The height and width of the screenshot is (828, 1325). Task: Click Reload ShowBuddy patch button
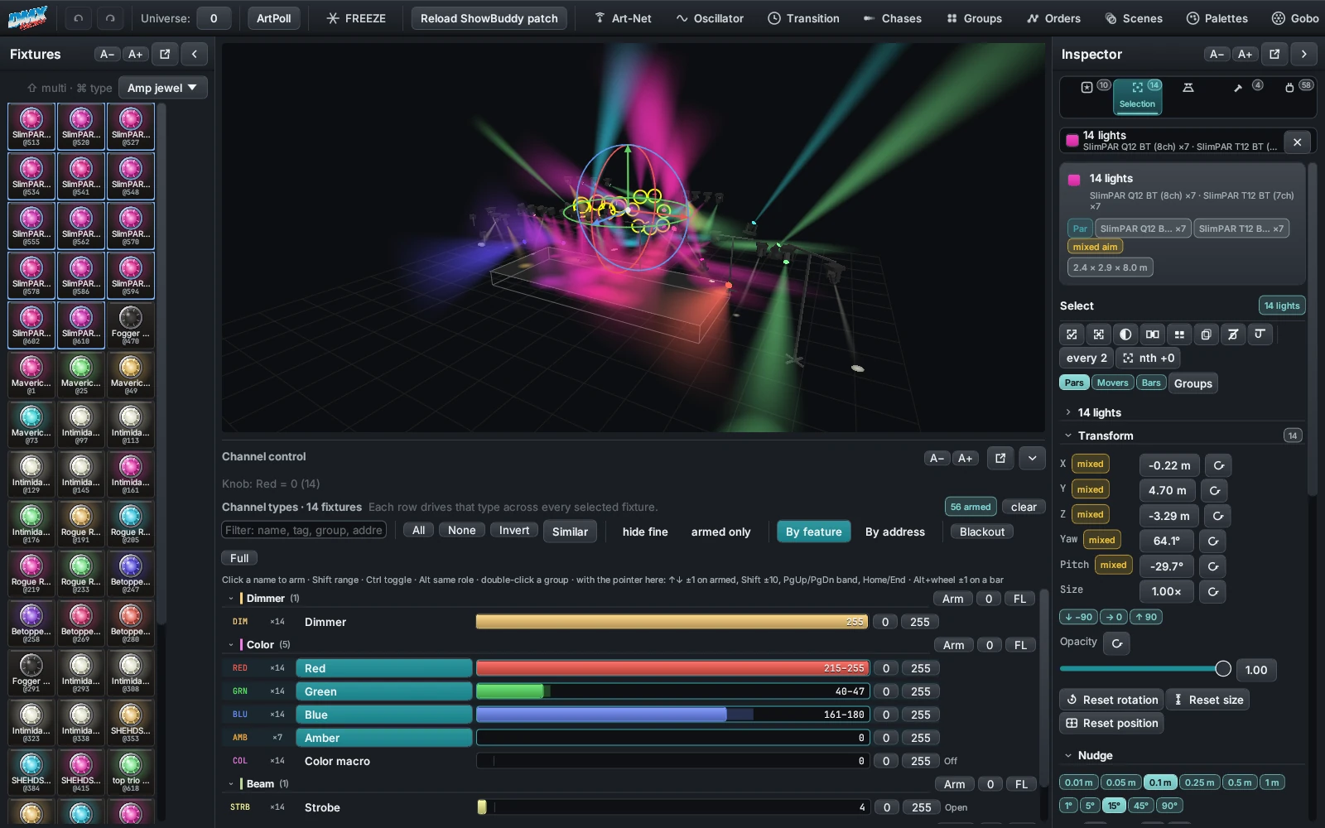[x=489, y=18]
